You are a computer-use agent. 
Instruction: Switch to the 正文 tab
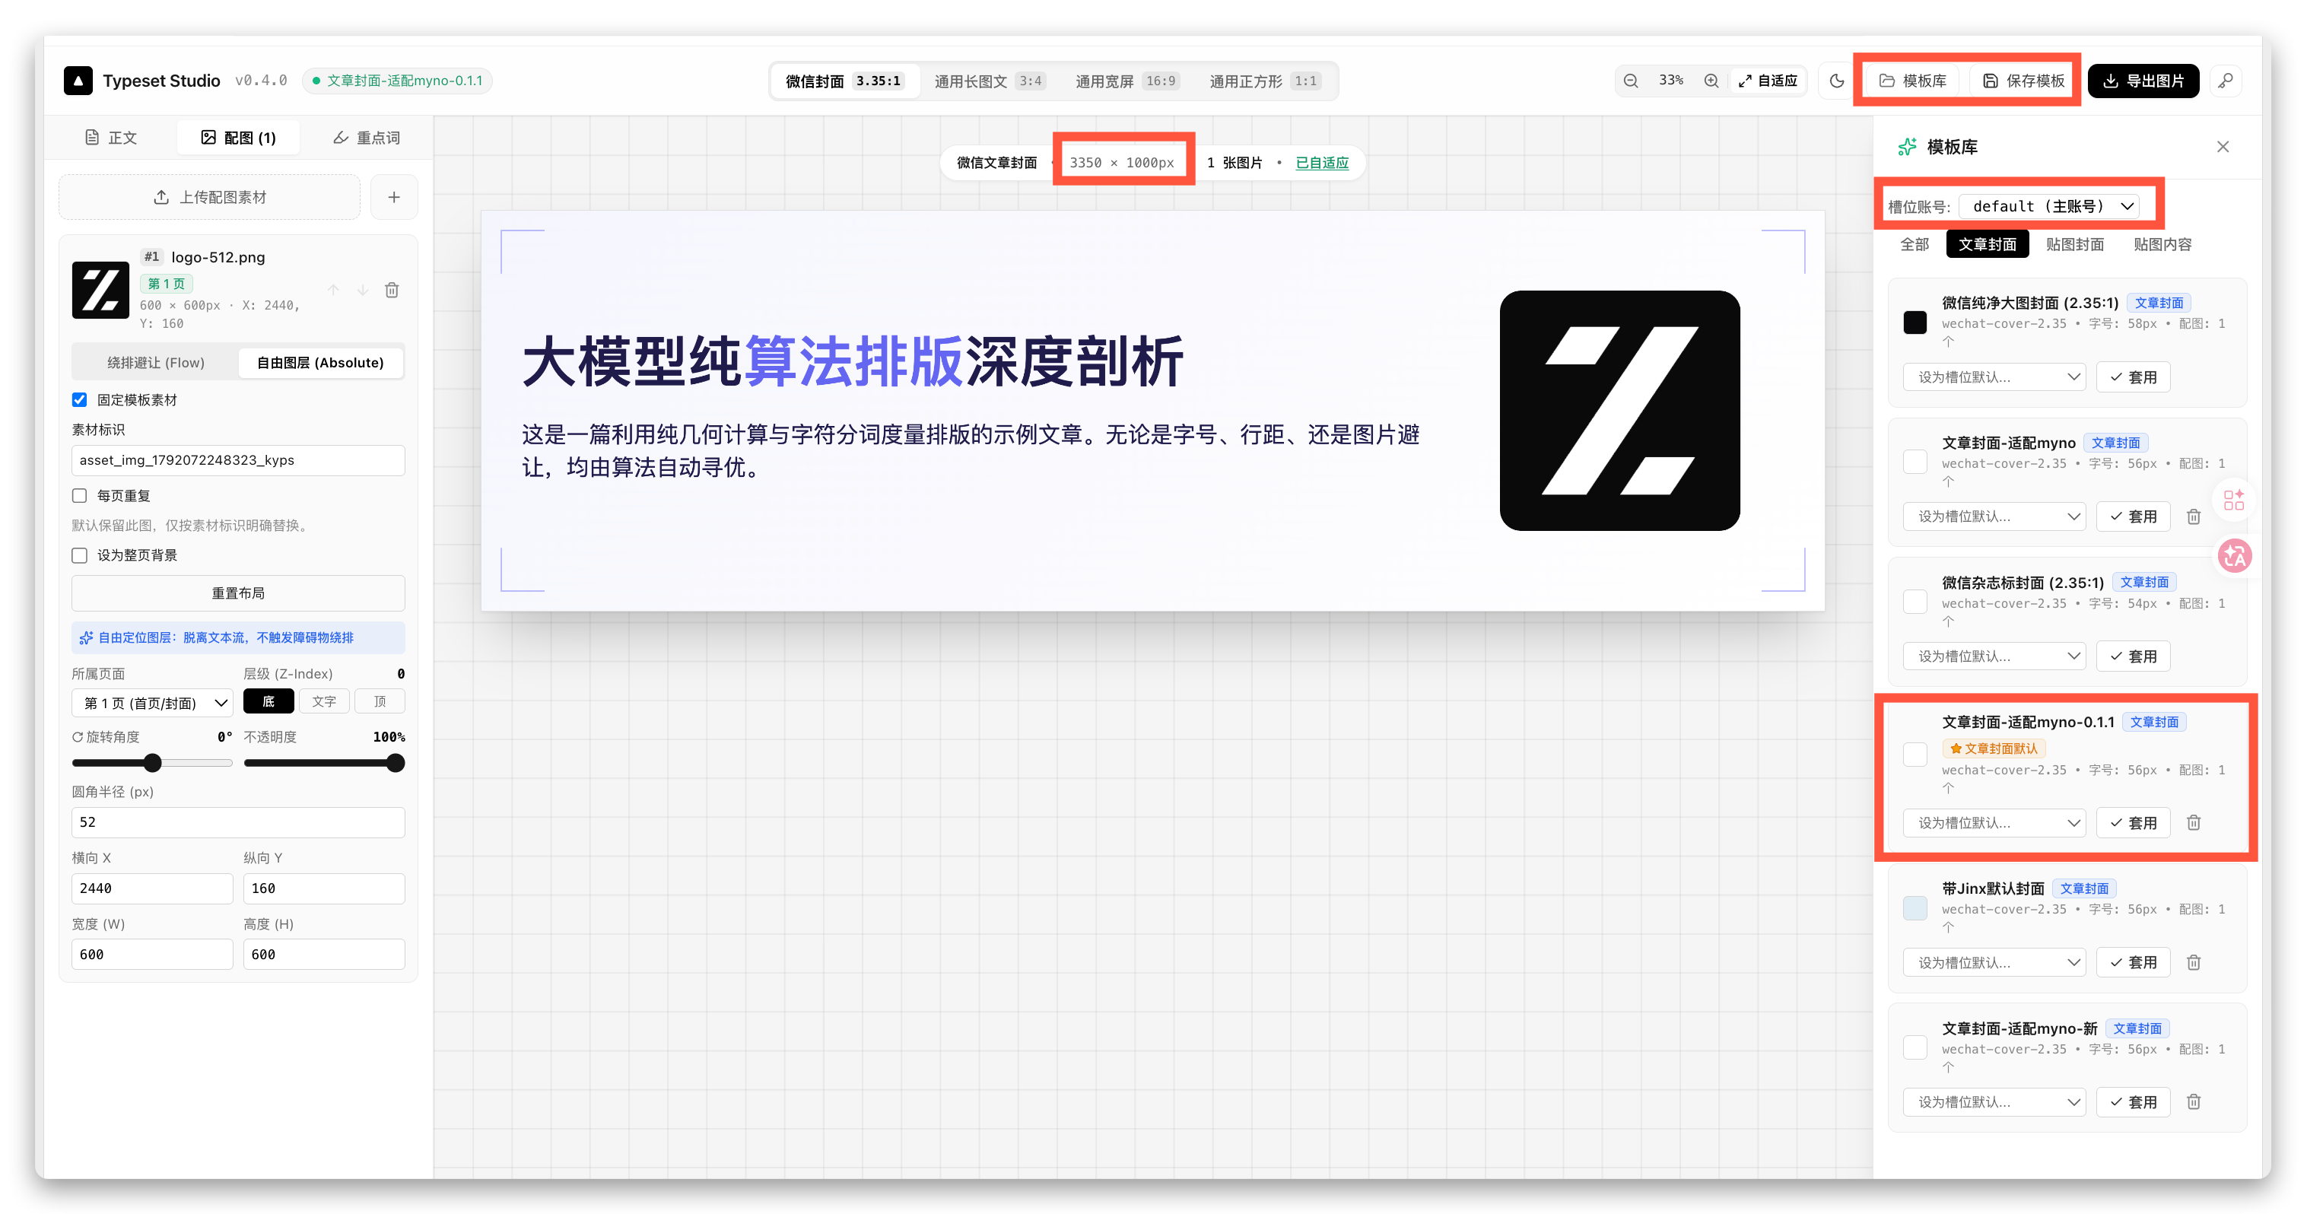pos(111,138)
